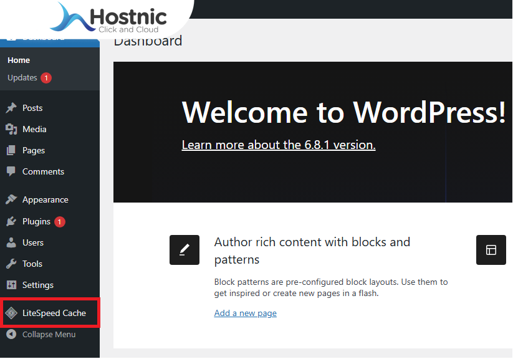Click the LiteSpeed Cache diamond icon
Viewport: 513px width, 359px height.
11,313
